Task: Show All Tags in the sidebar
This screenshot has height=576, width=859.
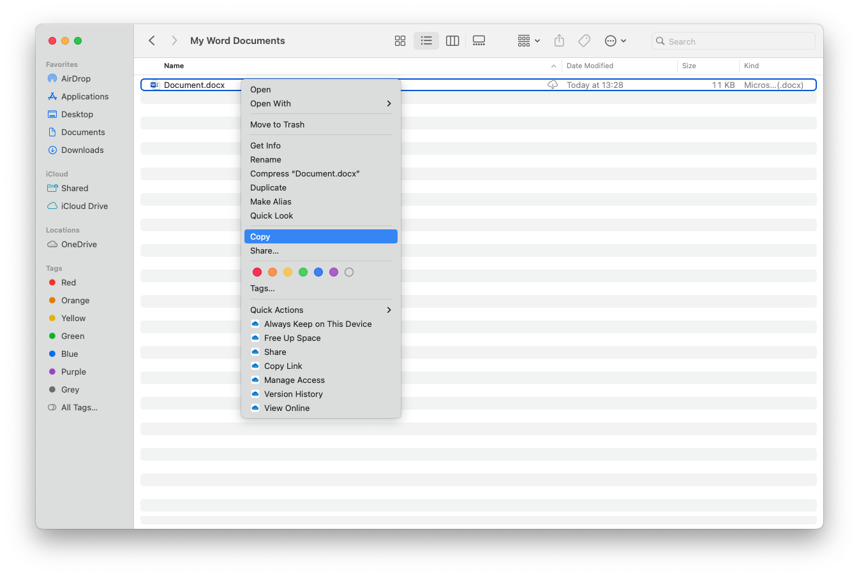Action: 73,407
